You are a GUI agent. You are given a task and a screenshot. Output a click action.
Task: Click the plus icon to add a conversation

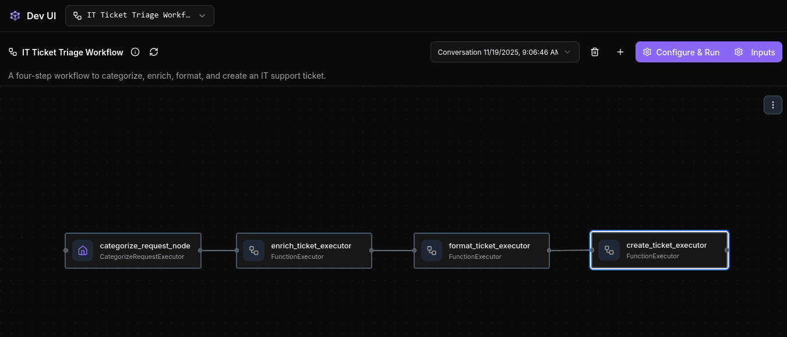point(620,52)
